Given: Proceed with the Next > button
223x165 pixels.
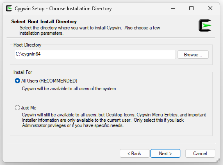Looking at the screenshot, I should click(x=165, y=154).
